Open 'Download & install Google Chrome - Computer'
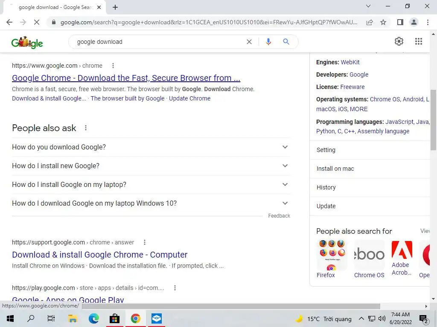437x327 pixels. 99,255
